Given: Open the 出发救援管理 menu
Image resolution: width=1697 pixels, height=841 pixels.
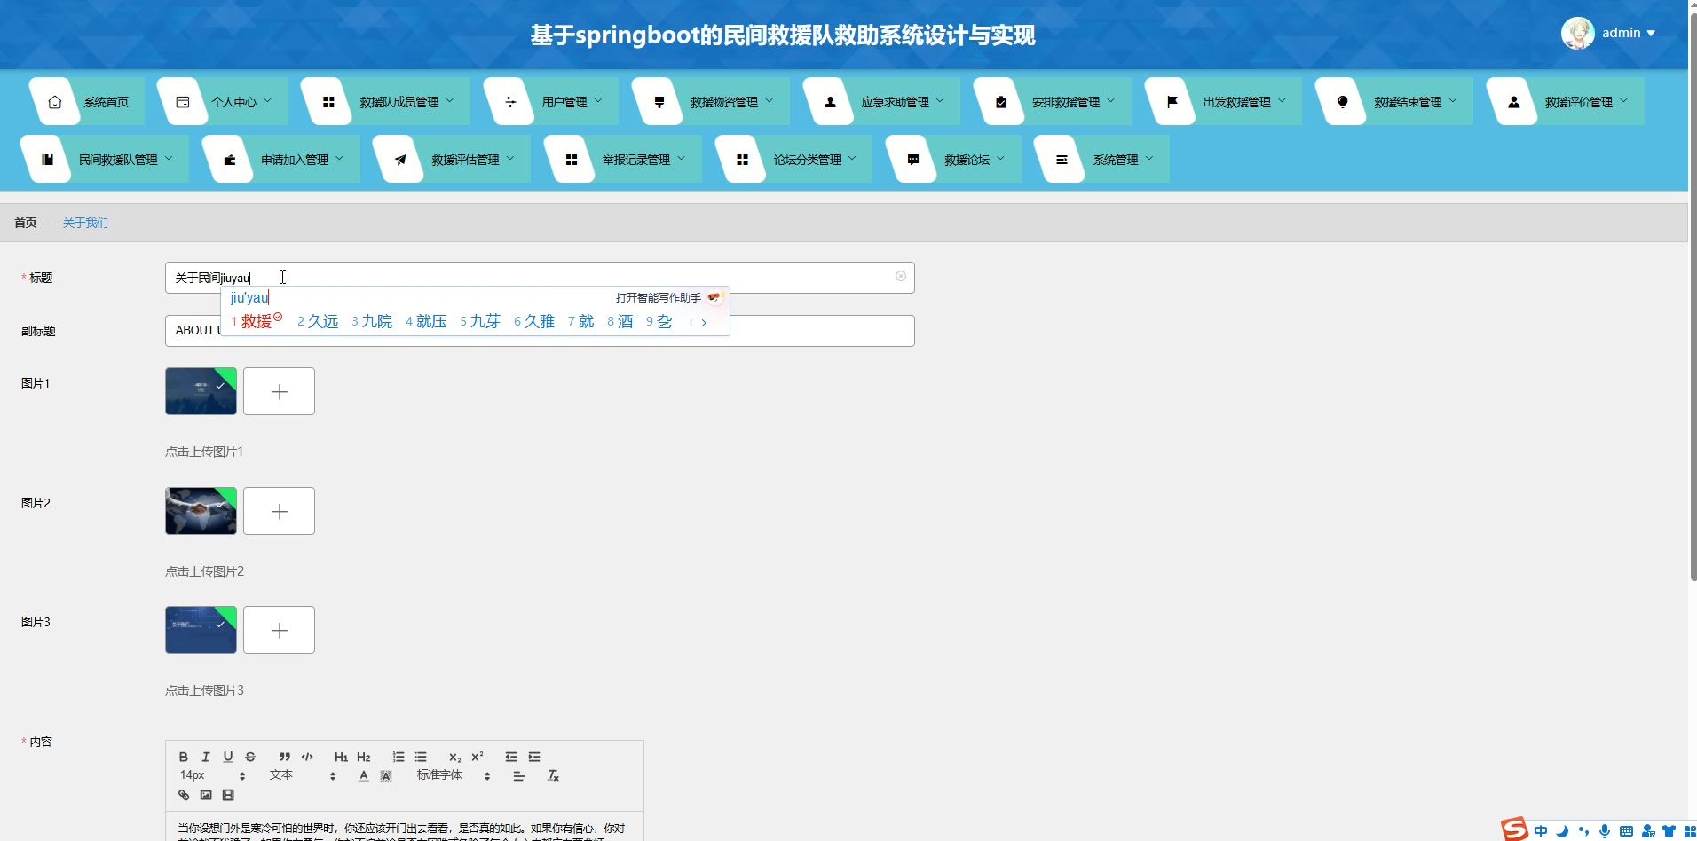Looking at the screenshot, I should [1224, 101].
